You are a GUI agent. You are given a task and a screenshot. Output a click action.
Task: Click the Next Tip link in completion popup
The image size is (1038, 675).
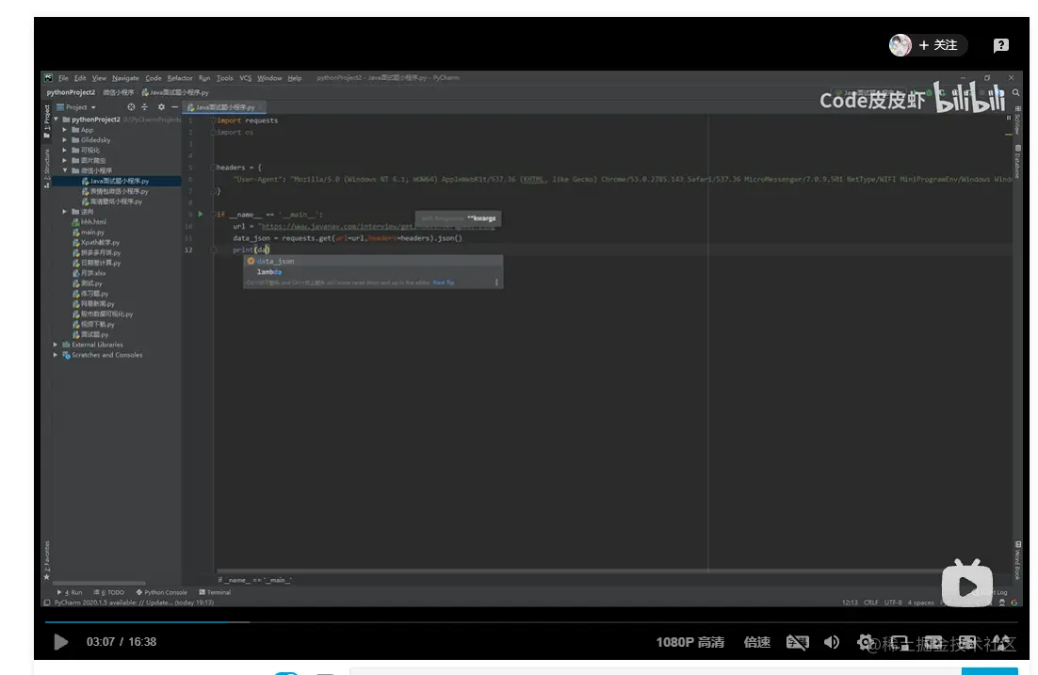(444, 282)
